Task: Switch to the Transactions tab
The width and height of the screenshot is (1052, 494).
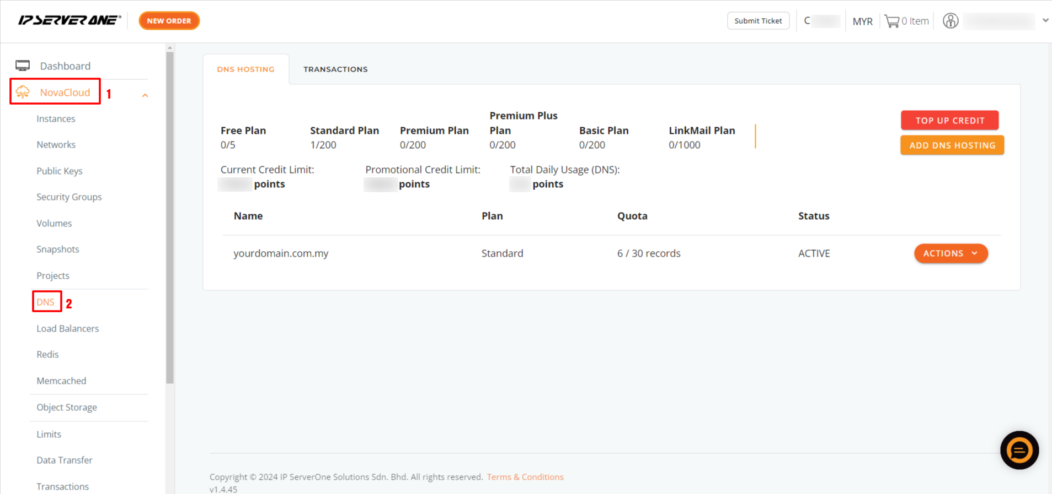Action: (x=335, y=69)
